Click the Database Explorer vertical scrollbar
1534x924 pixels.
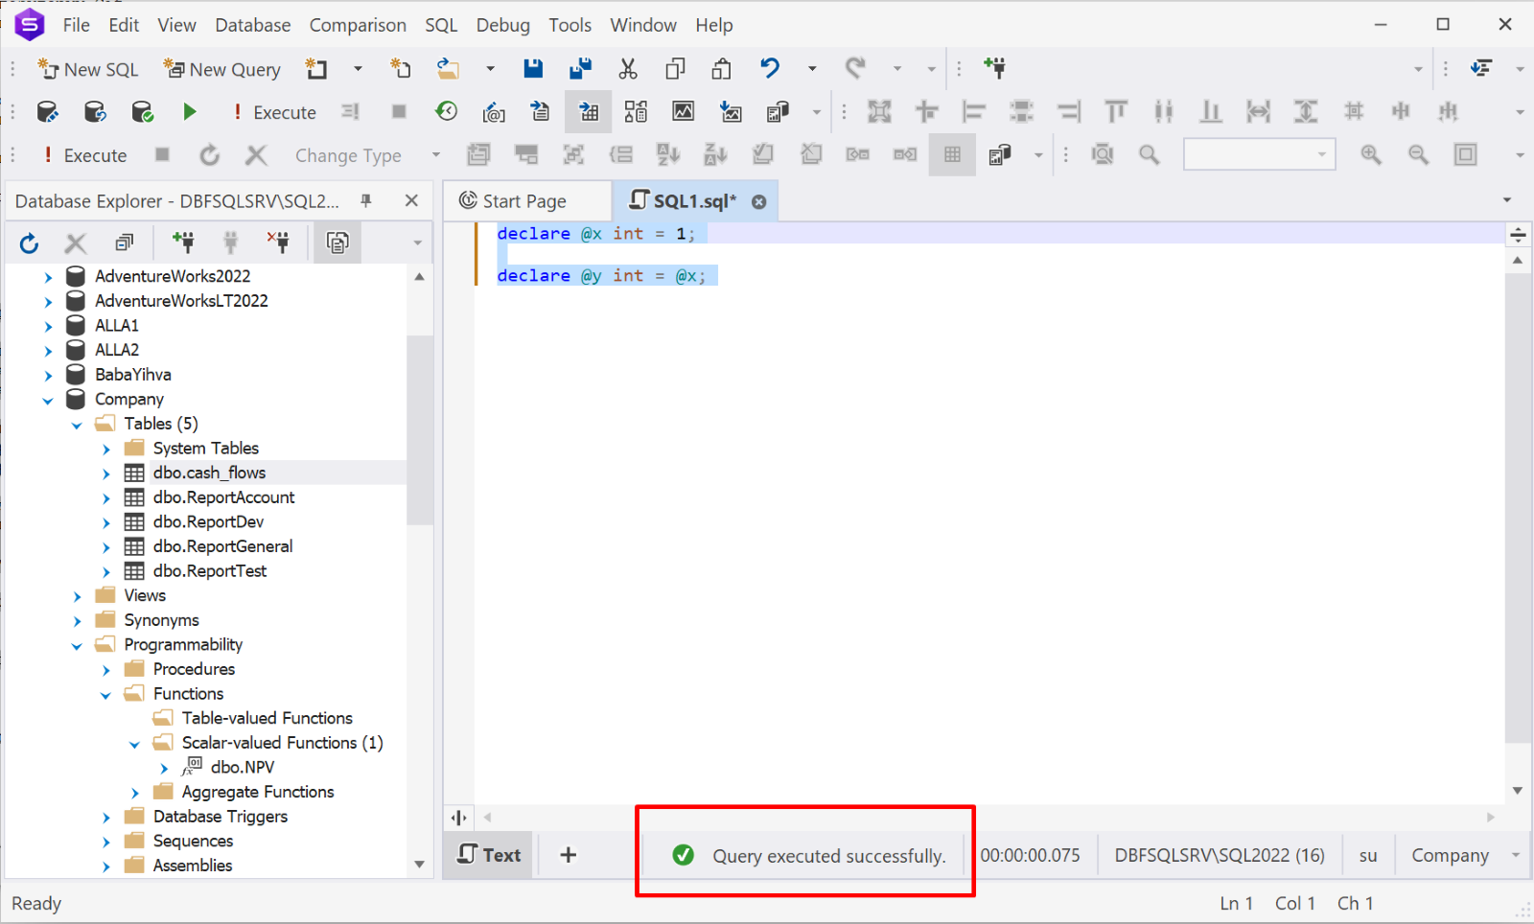pyautogui.click(x=419, y=429)
